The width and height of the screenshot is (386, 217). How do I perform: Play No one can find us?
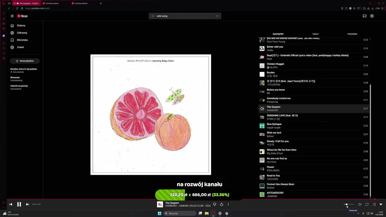coord(314,160)
